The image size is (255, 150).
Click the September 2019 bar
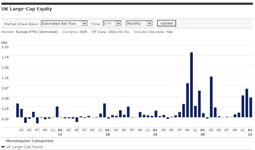[187, 100]
